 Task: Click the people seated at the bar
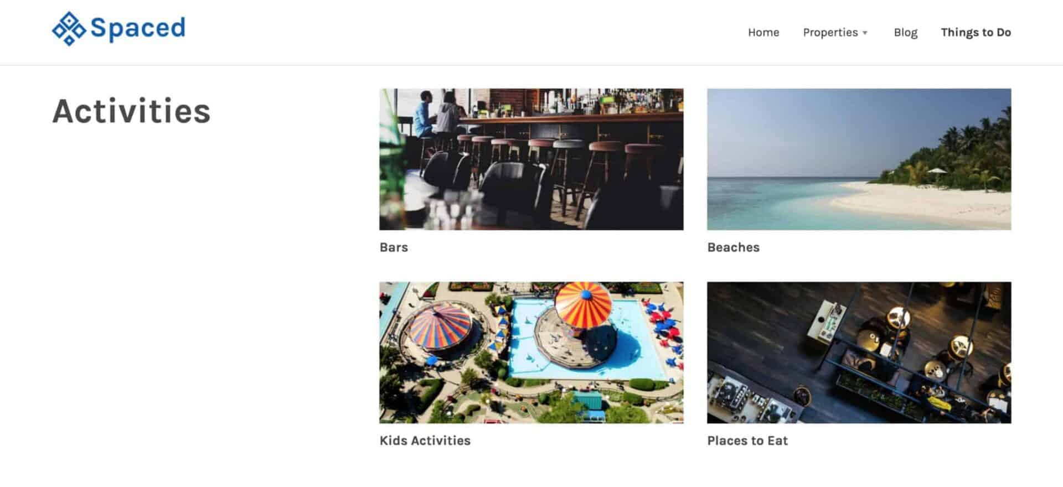(x=438, y=115)
